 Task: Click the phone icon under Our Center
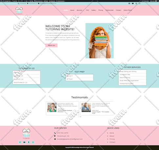pos(55,133)
